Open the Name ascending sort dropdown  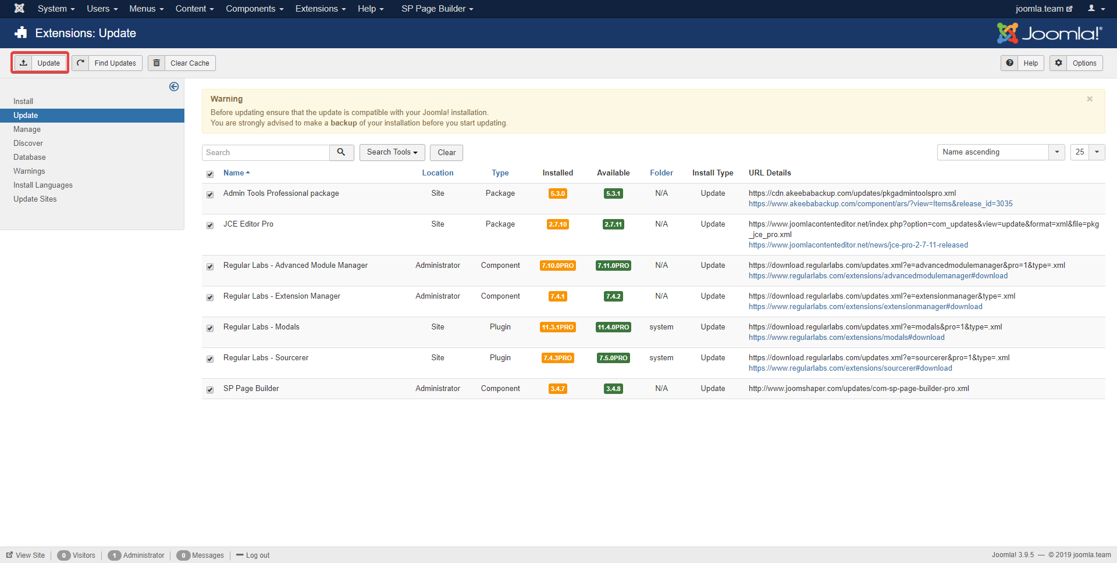click(1000, 152)
